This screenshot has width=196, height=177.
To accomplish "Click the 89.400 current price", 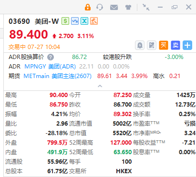I will (x=29, y=34).
